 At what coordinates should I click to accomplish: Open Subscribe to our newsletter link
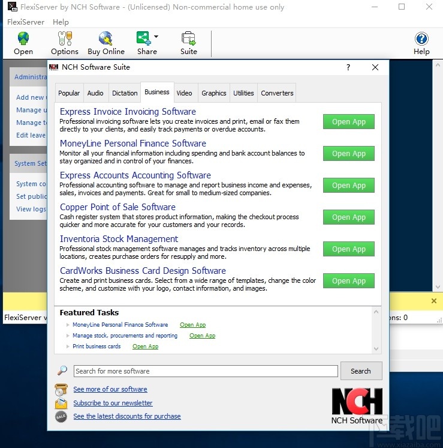[x=113, y=403]
